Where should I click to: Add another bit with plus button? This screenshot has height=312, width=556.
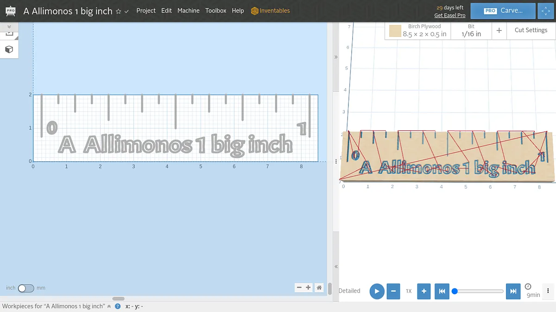point(499,31)
